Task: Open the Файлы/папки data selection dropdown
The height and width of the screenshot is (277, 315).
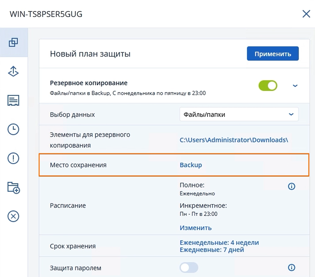Action: click(x=239, y=115)
